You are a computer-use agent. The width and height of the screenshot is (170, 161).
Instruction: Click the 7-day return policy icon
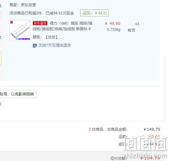tap(35, 46)
